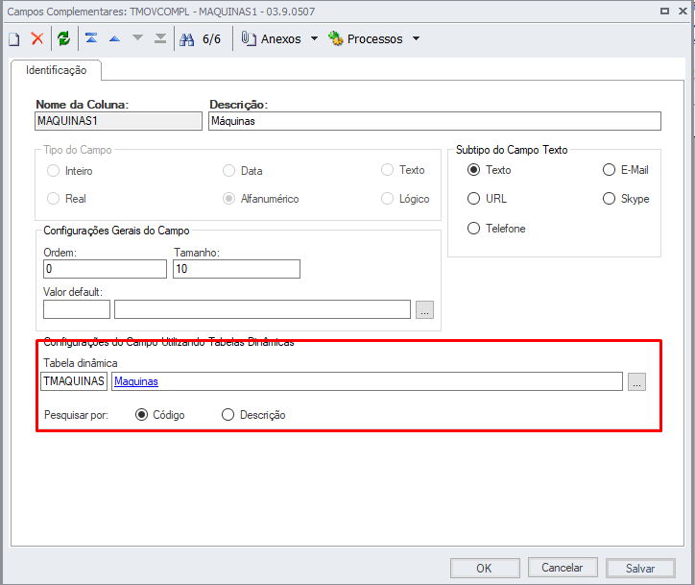Go to first record arrow icon

pyautogui.click(x=91, y=38)
